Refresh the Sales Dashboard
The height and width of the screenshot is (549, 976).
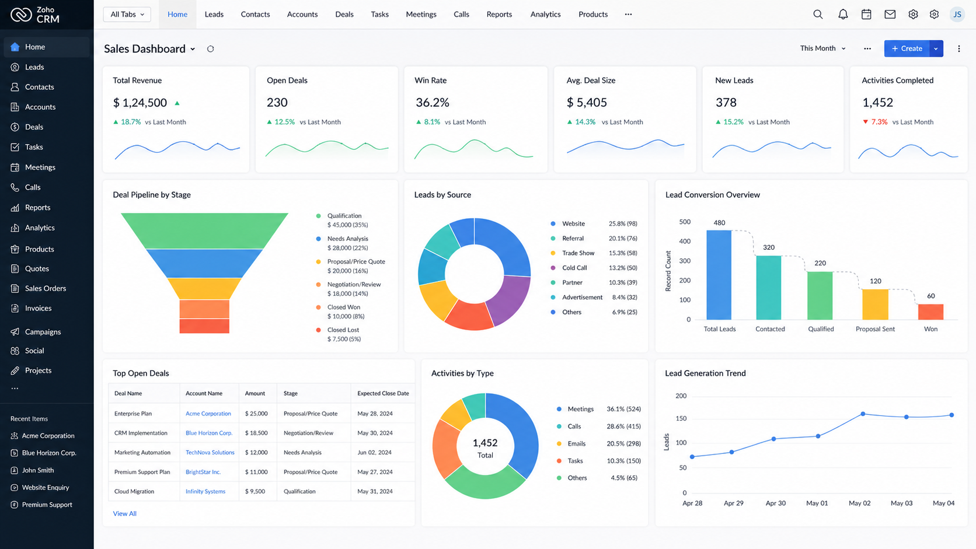211,49
